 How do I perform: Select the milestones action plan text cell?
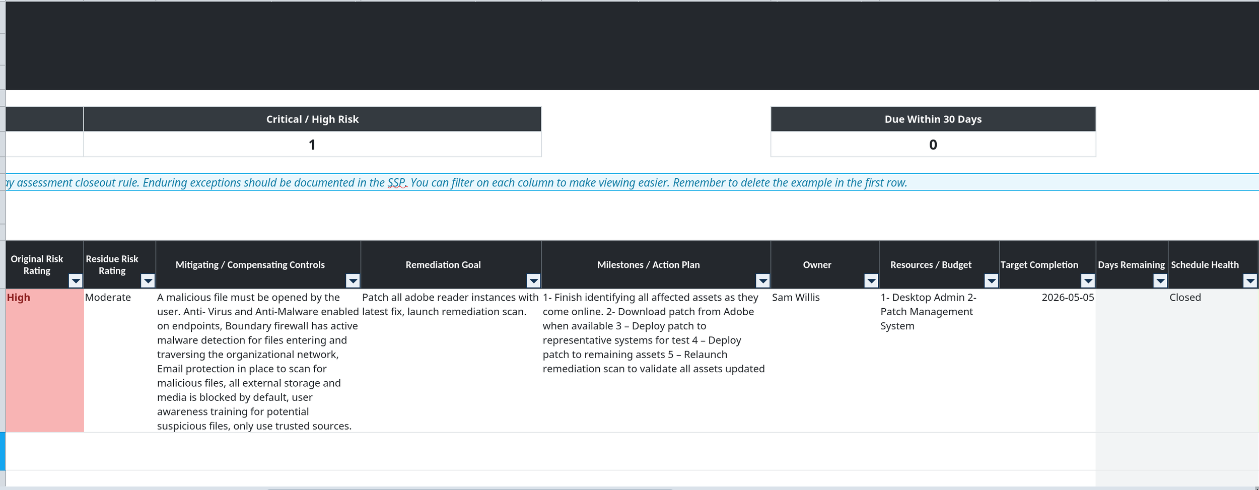tap(656, 361)
